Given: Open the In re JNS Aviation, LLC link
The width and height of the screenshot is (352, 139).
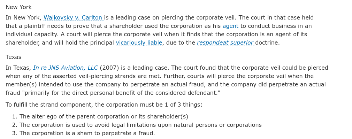Looking at the screenshot, I should [65, 68].
